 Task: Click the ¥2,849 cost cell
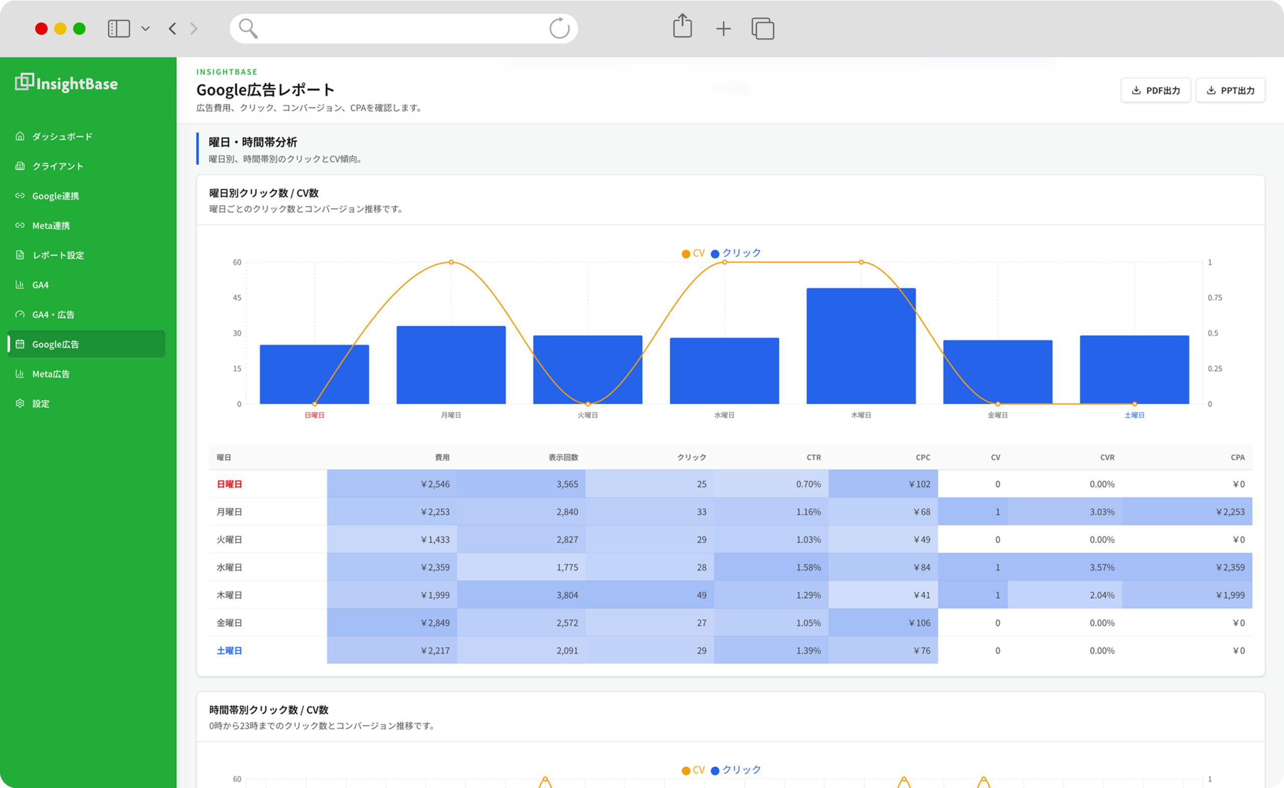pos(392,623)
